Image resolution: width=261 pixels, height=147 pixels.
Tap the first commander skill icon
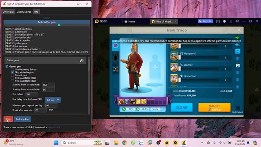tap(122, 102)
